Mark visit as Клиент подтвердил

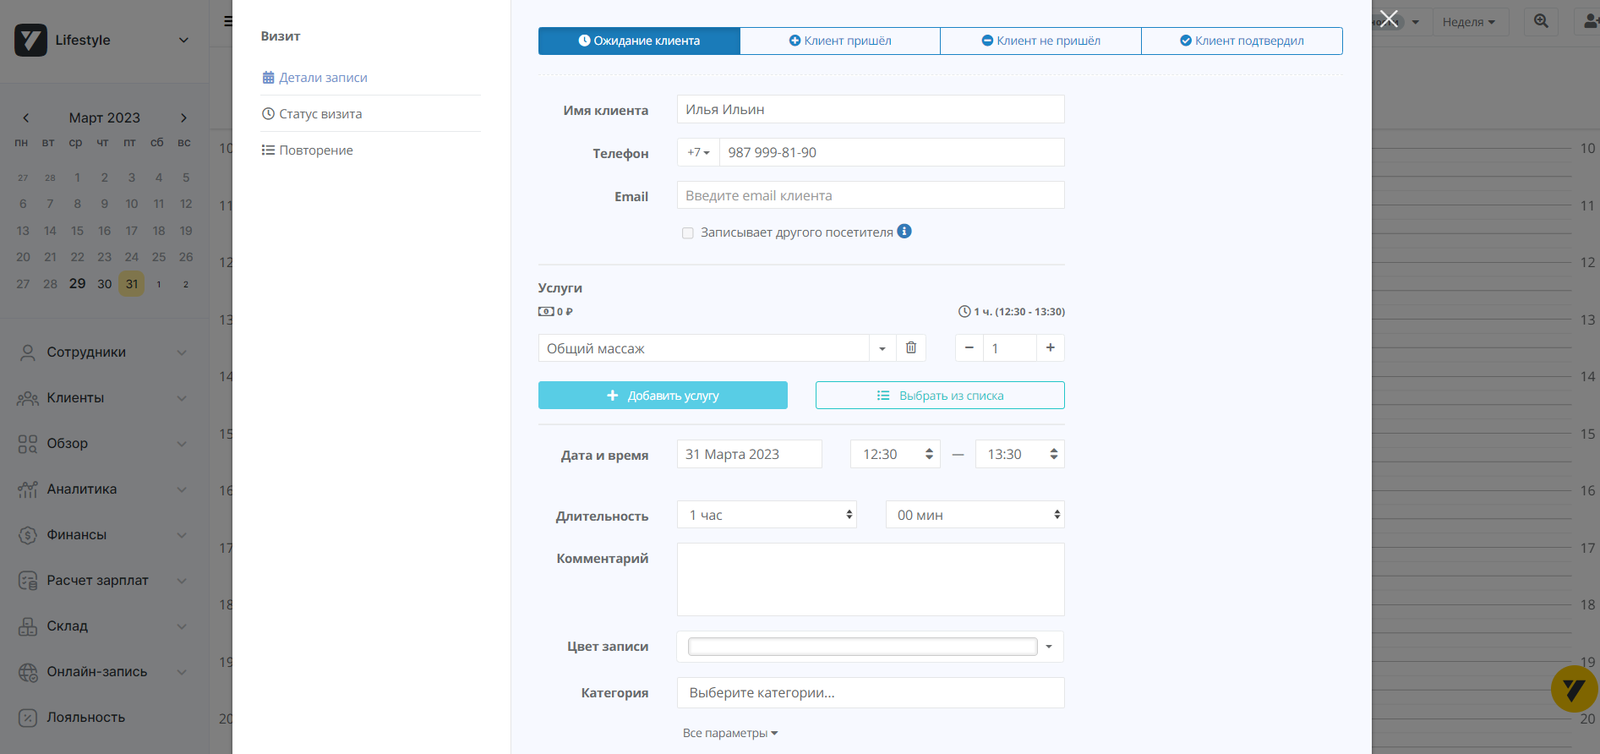pyautogui.click(x=1241, y=41)
